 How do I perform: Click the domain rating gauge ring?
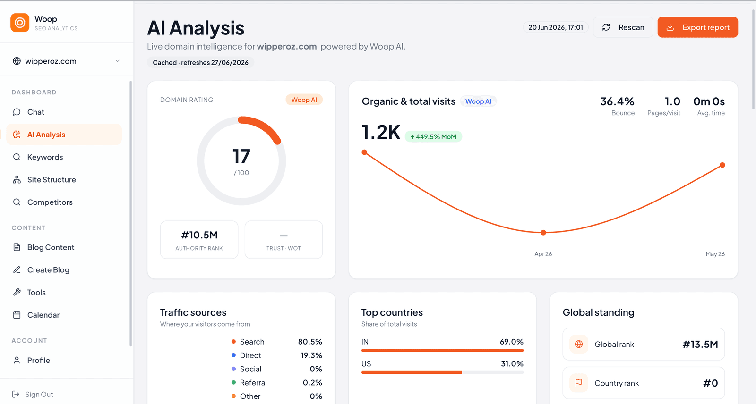click(241, 160)
